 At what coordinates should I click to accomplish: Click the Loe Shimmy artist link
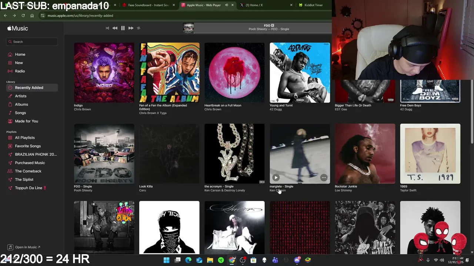pos(343,190)
